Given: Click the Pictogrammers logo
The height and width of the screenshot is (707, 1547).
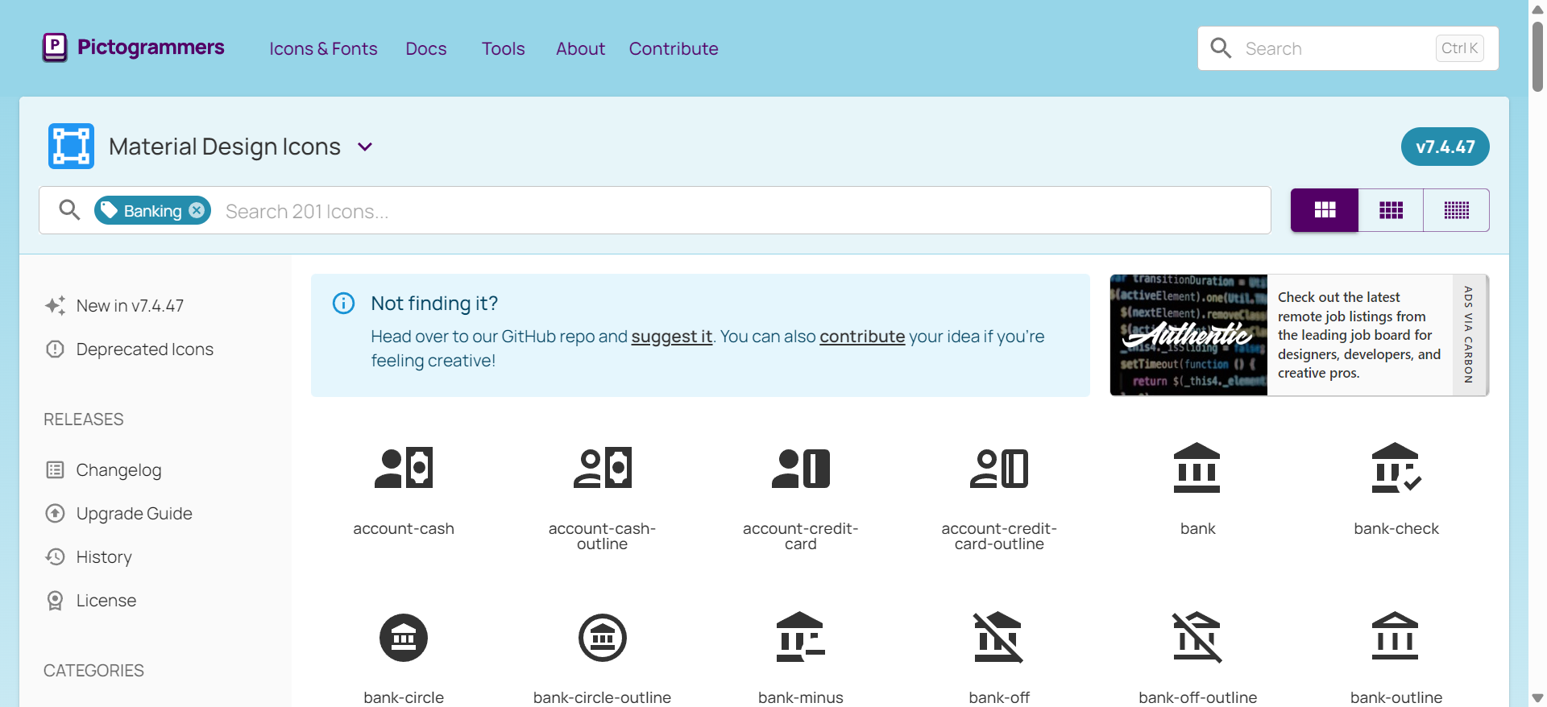Looking at the screenshot, I should click(x=134, y=48).
